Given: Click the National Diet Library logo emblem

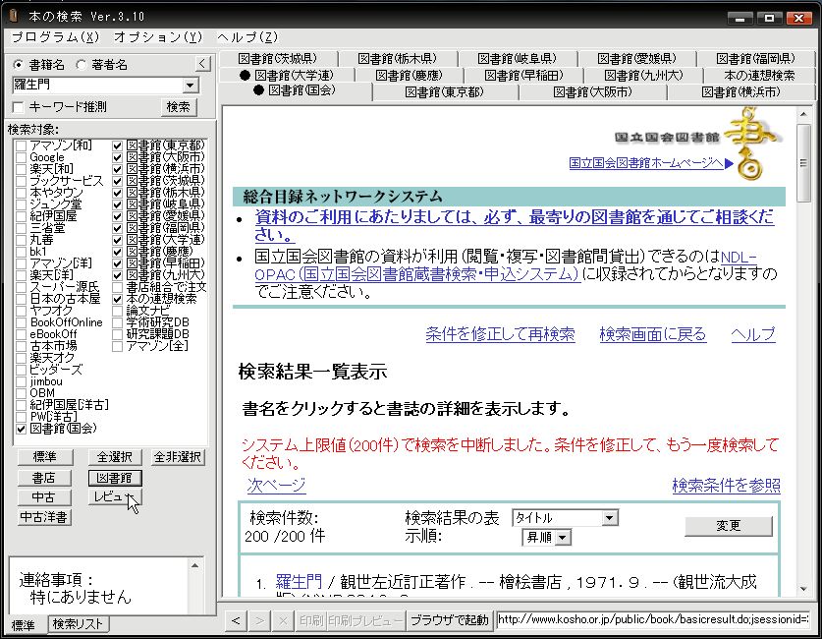Looking at the screenshot, I should point(750,143).
